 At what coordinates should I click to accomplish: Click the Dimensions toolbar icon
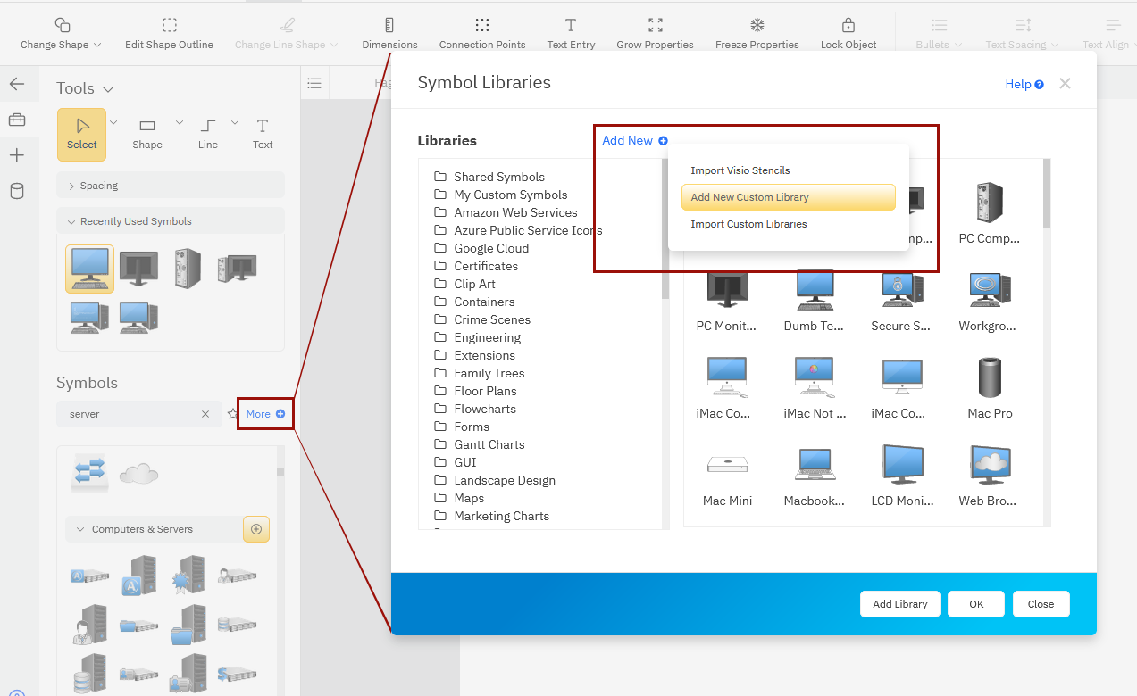pos(389,26)
